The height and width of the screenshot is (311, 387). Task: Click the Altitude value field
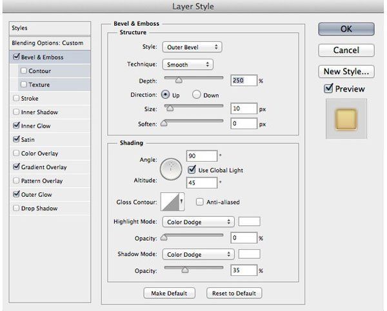[x=202, y=183]
